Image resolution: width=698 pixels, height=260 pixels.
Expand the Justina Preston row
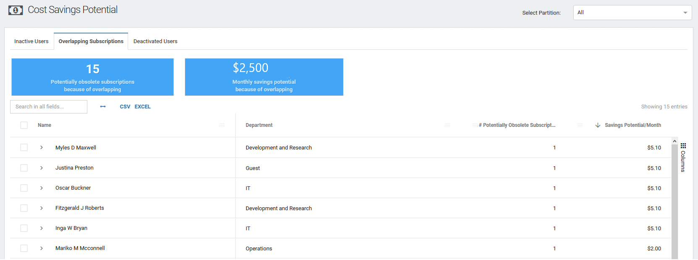[x=42, y=168]
